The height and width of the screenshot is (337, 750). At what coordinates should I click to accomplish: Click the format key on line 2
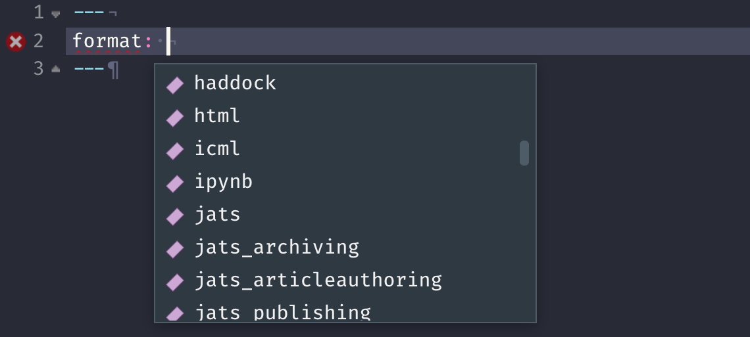(x=107, y=41)
